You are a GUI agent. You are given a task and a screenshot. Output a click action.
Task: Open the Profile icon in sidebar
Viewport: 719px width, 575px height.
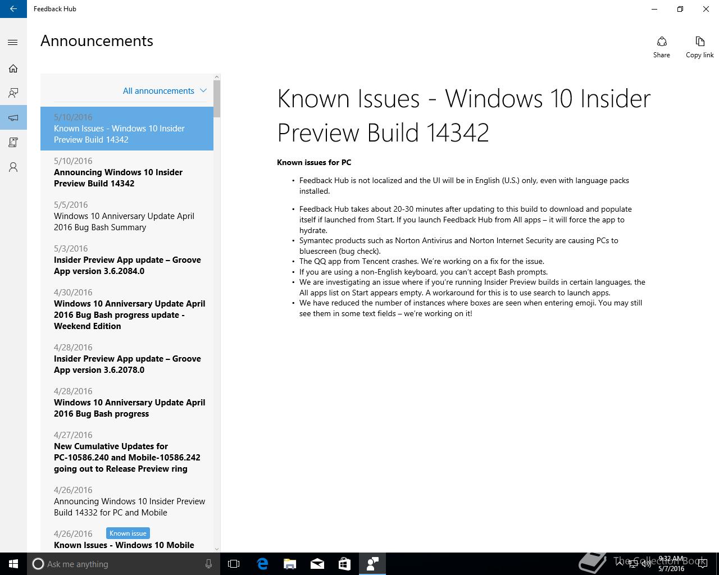click(13, 167)
